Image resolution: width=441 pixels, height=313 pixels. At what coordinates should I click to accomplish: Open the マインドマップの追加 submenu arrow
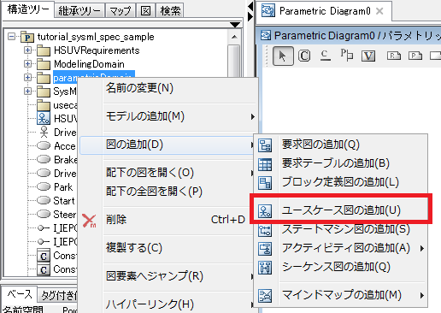pyautogui.click(x=422, y=295)
